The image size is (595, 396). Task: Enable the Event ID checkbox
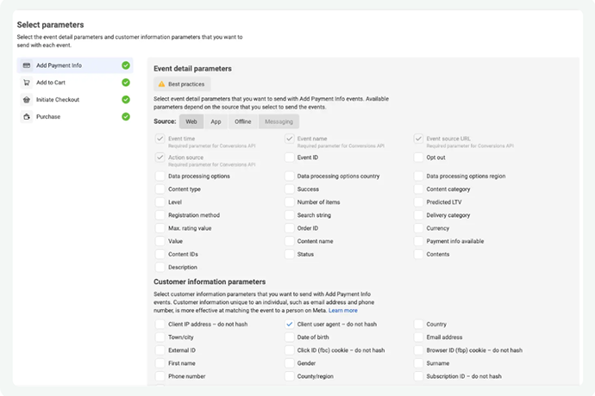(x=290, y=158)
